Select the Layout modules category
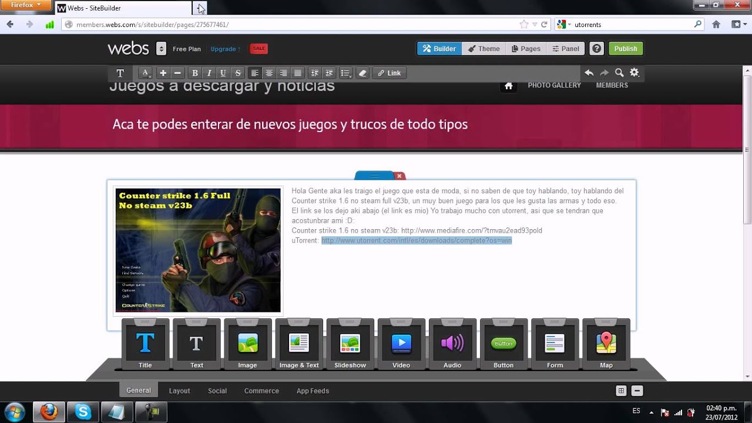Screen dimensions: 752x423 click(179, 391)
